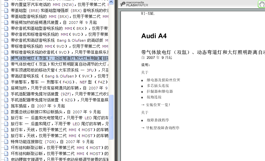265x161 pixels.
Task: Click page icon beside 数据总线诊断接口和诊断插头
Action: click(6, 112)
